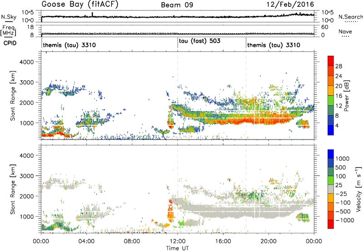This screenshot has width=363, height=251.
Task: Click the 'Velocity [m s-1]' color bar title
Action: [358, 188]
